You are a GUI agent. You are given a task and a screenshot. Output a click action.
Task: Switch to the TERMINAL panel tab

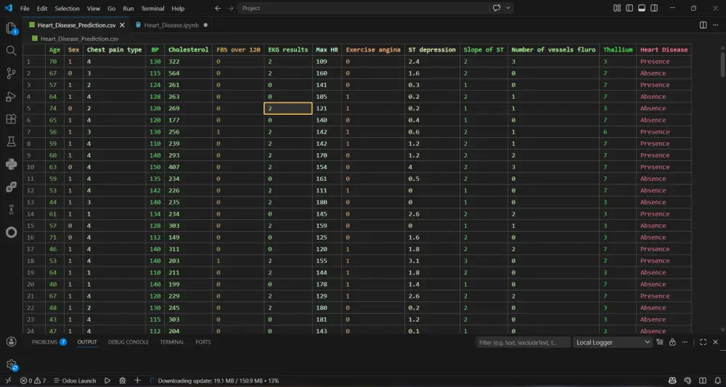(172, 342)
